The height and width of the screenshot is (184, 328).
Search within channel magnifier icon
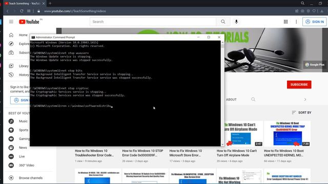pos(253,99)
